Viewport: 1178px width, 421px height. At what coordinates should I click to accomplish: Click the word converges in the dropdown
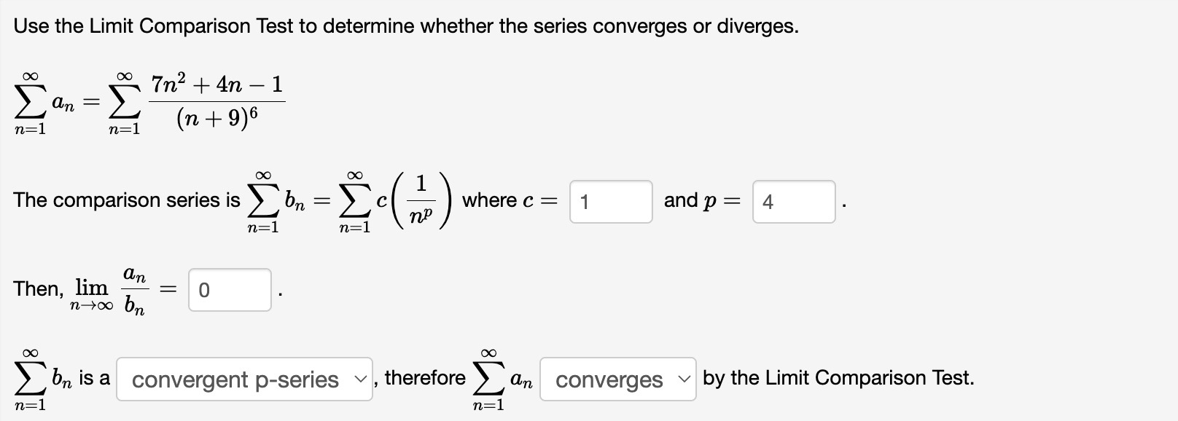tap(607, 379)
